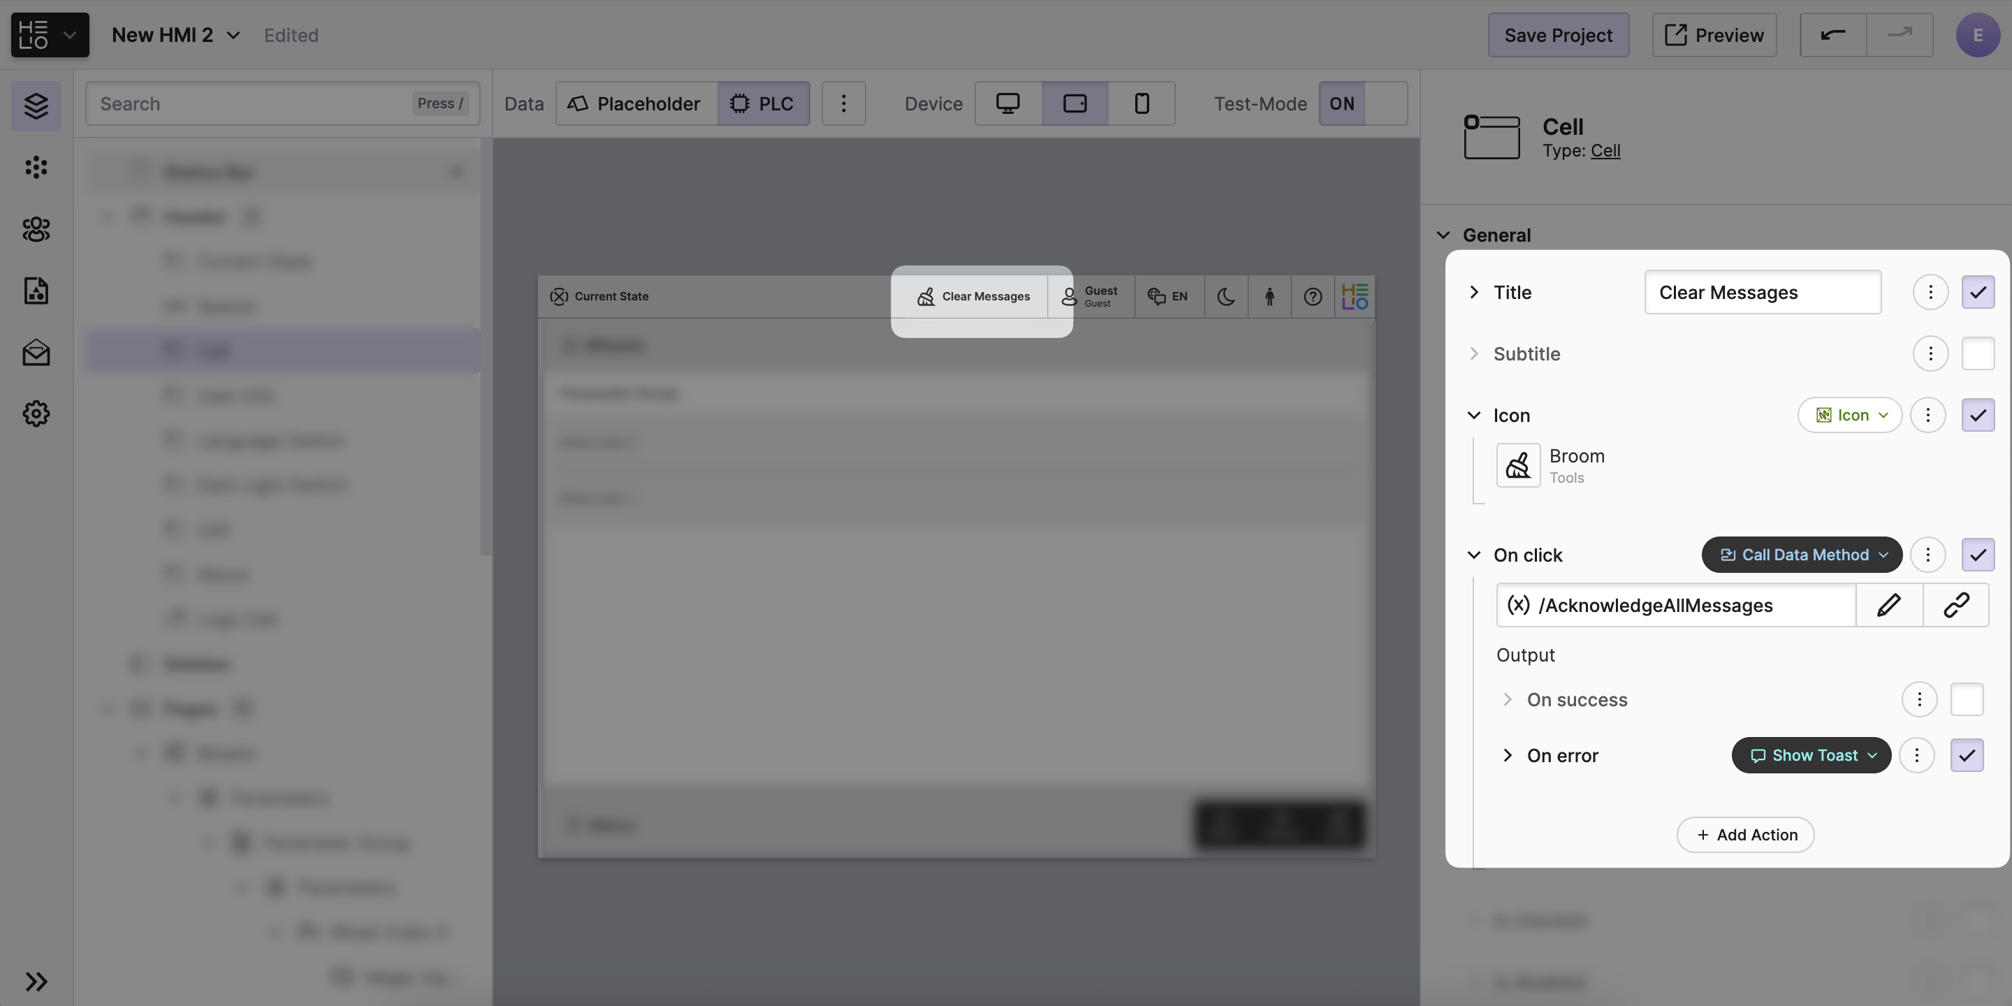Click the Save Project button

pyautogui.click(x=1557, y=35)
